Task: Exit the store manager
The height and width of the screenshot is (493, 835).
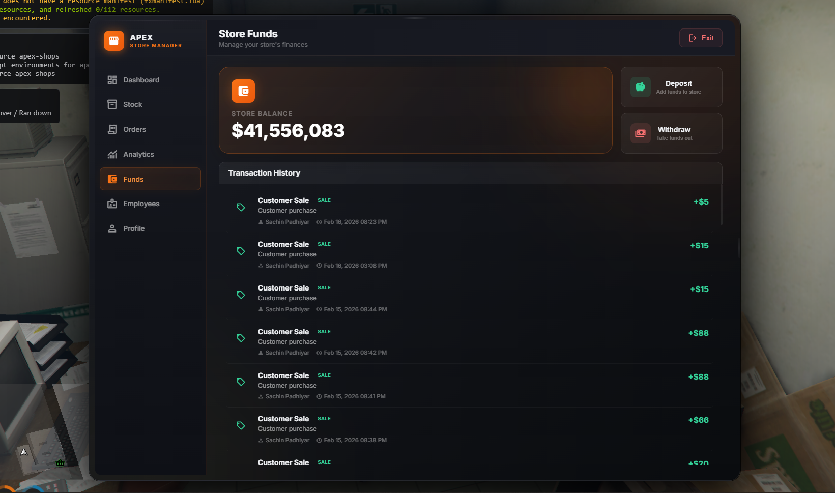Action: [701, 38]
